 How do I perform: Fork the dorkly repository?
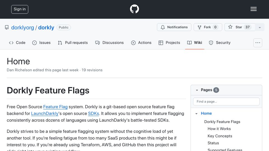(x=208, y=27)
